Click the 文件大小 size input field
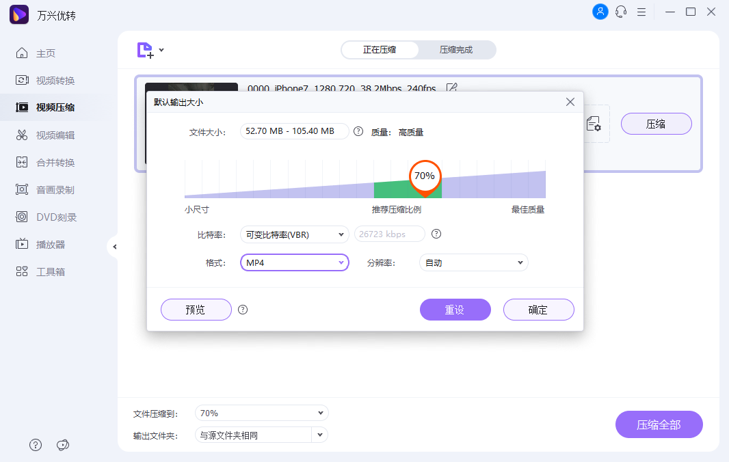 click(x=294, y=131)
